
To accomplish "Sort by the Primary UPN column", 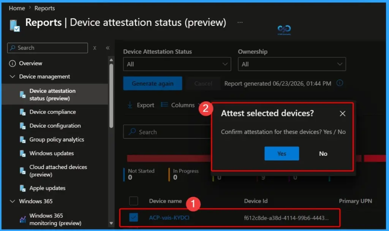I will point(355,201).
